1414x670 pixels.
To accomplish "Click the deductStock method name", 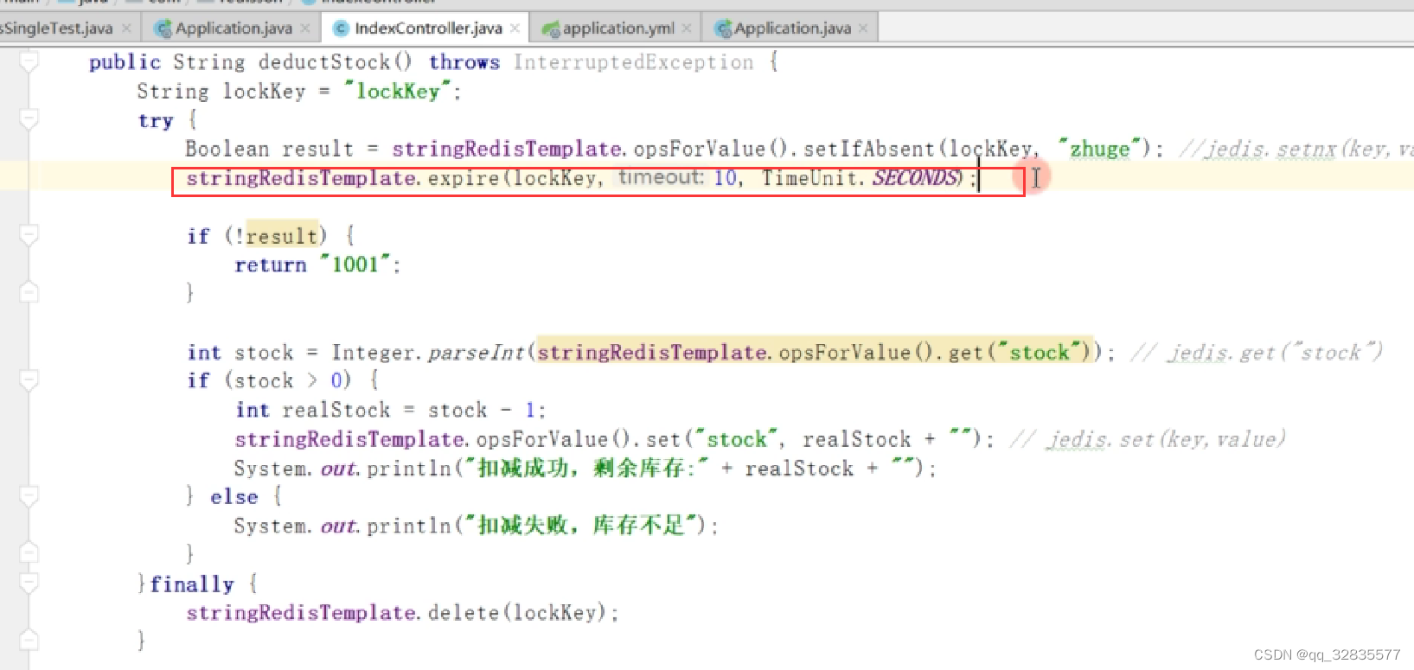I will pyautogui.click(x=324, y=62).
